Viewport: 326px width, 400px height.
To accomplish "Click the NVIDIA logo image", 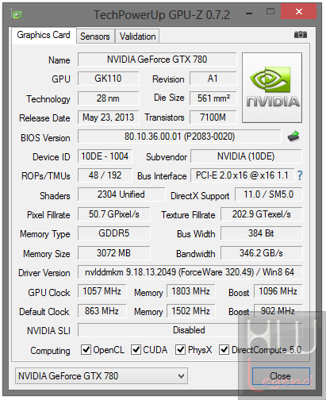I will [272, 87].
